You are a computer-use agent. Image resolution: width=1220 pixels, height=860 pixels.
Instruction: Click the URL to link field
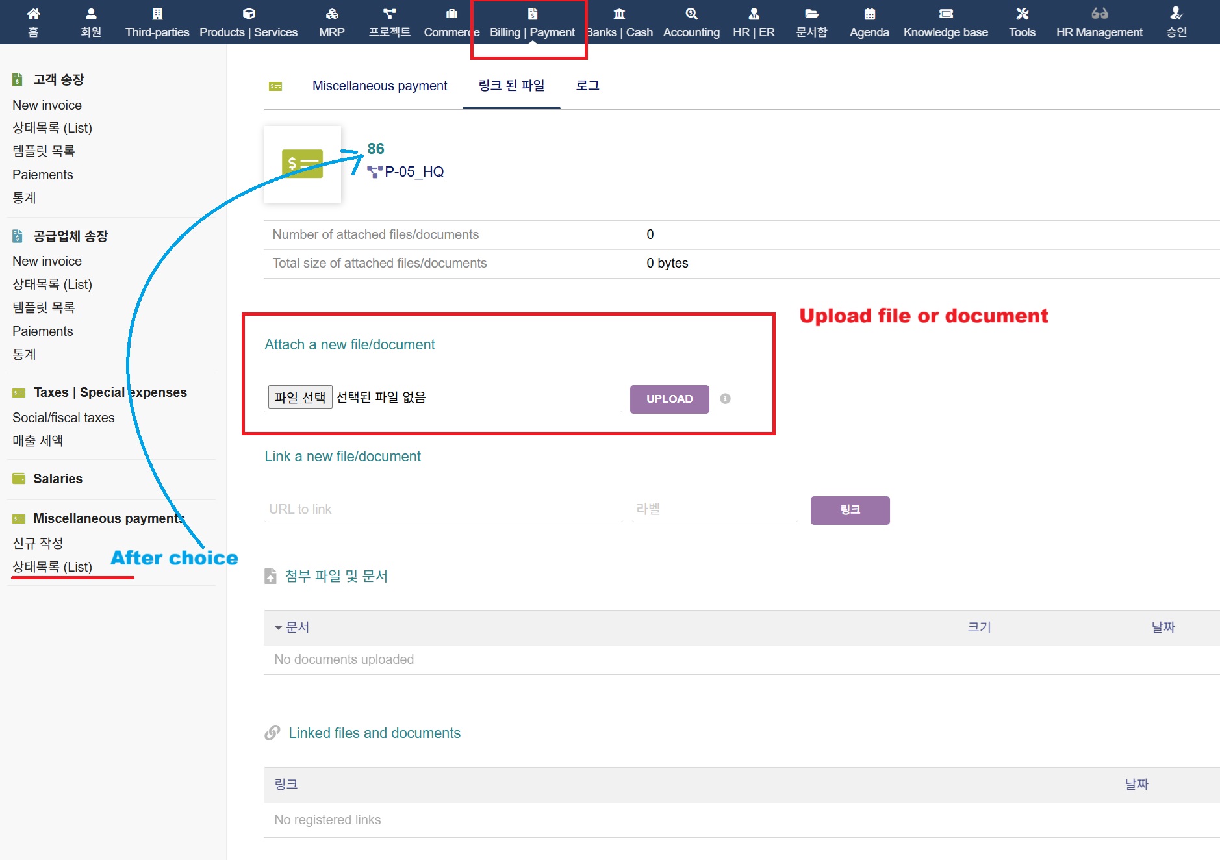click(443, 509)
